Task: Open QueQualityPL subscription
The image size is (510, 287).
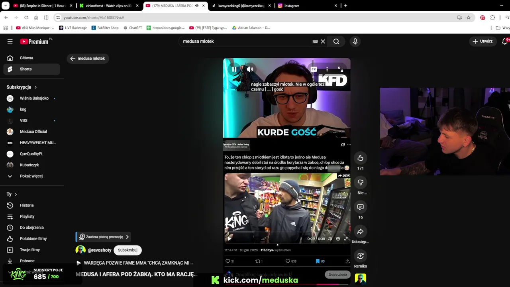Action: (32, 154)
